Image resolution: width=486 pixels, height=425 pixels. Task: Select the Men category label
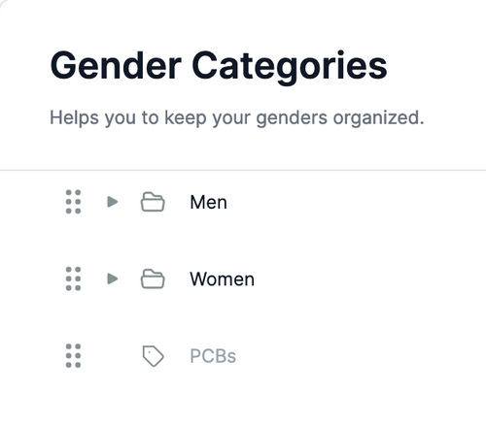(208, 203)
